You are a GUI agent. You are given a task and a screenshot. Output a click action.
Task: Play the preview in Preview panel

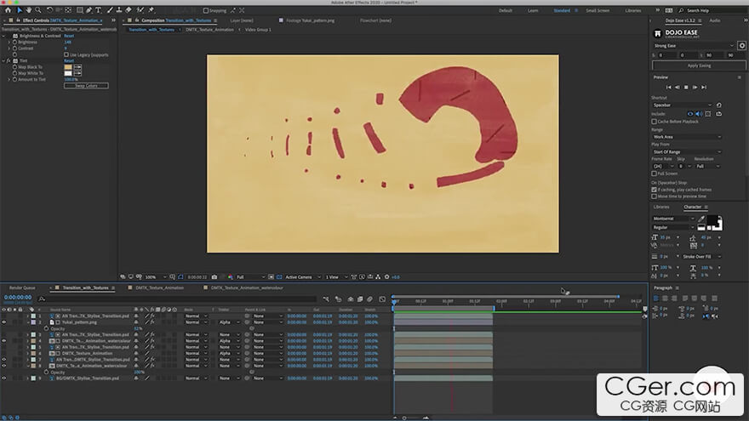tap(695, 88)
